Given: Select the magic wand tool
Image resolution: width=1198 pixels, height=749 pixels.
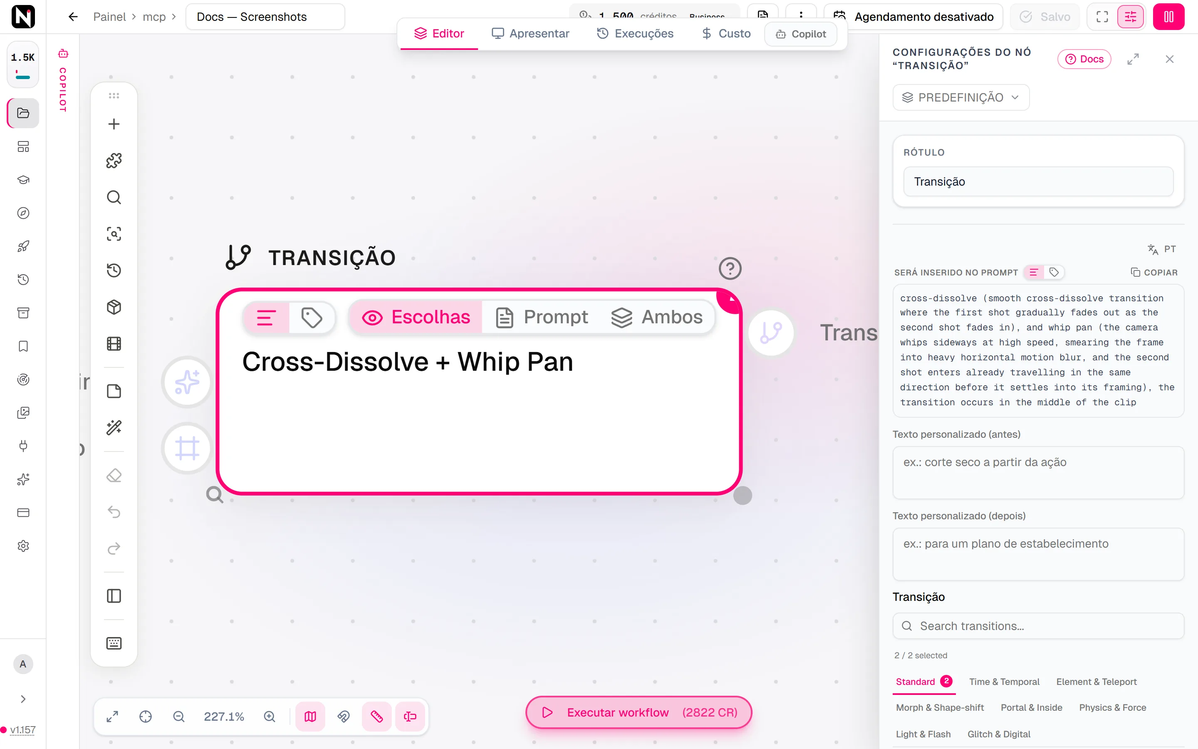Looking at the screenshot, I should [x=114, y=428].
